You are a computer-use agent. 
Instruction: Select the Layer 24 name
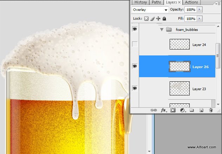click(199, 45)
